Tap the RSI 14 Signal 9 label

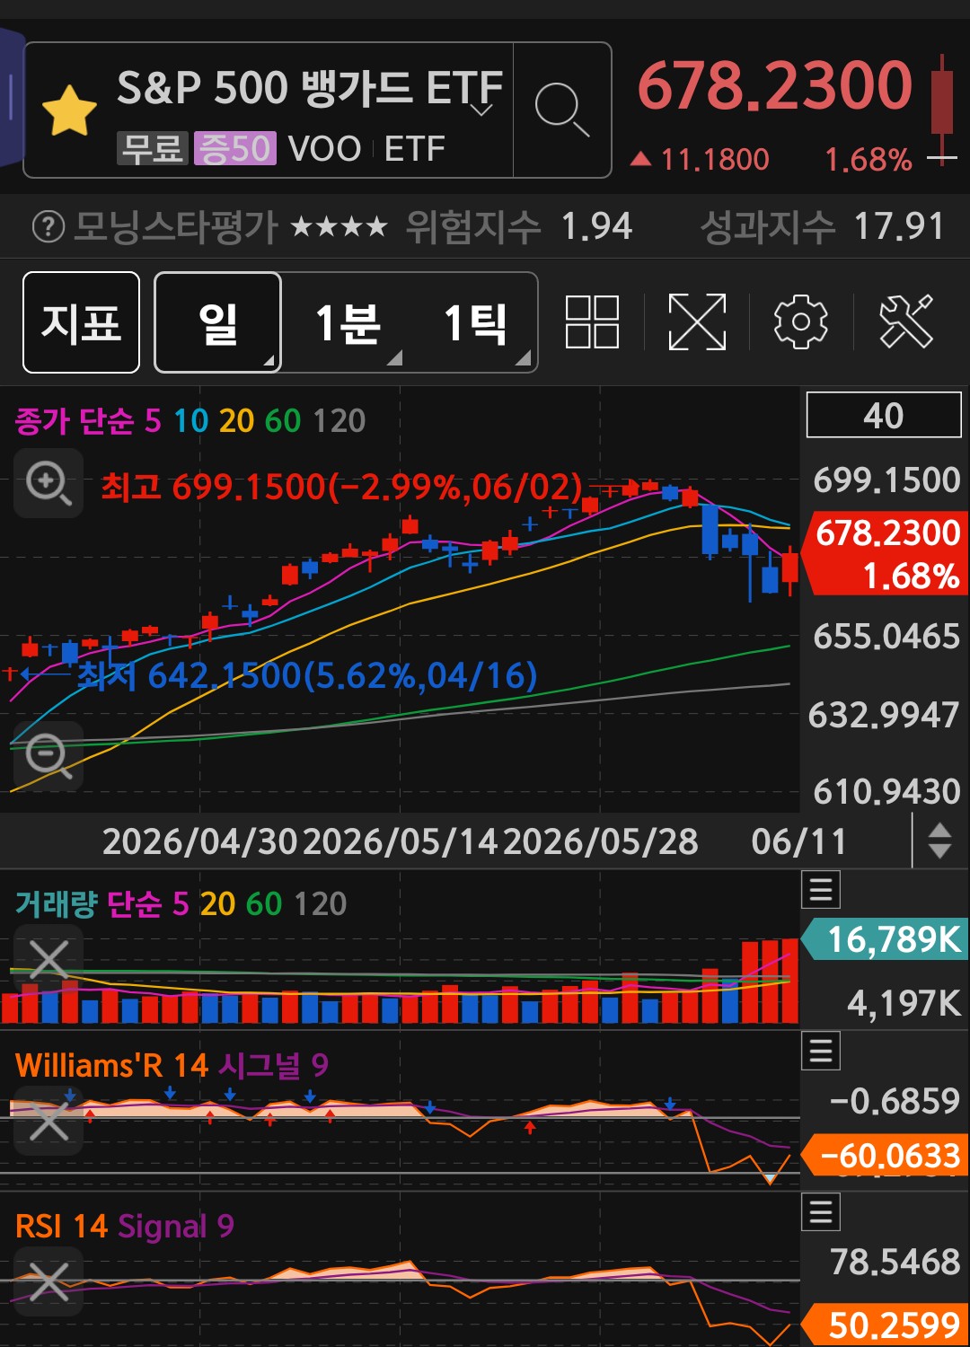pos(125,1226)
